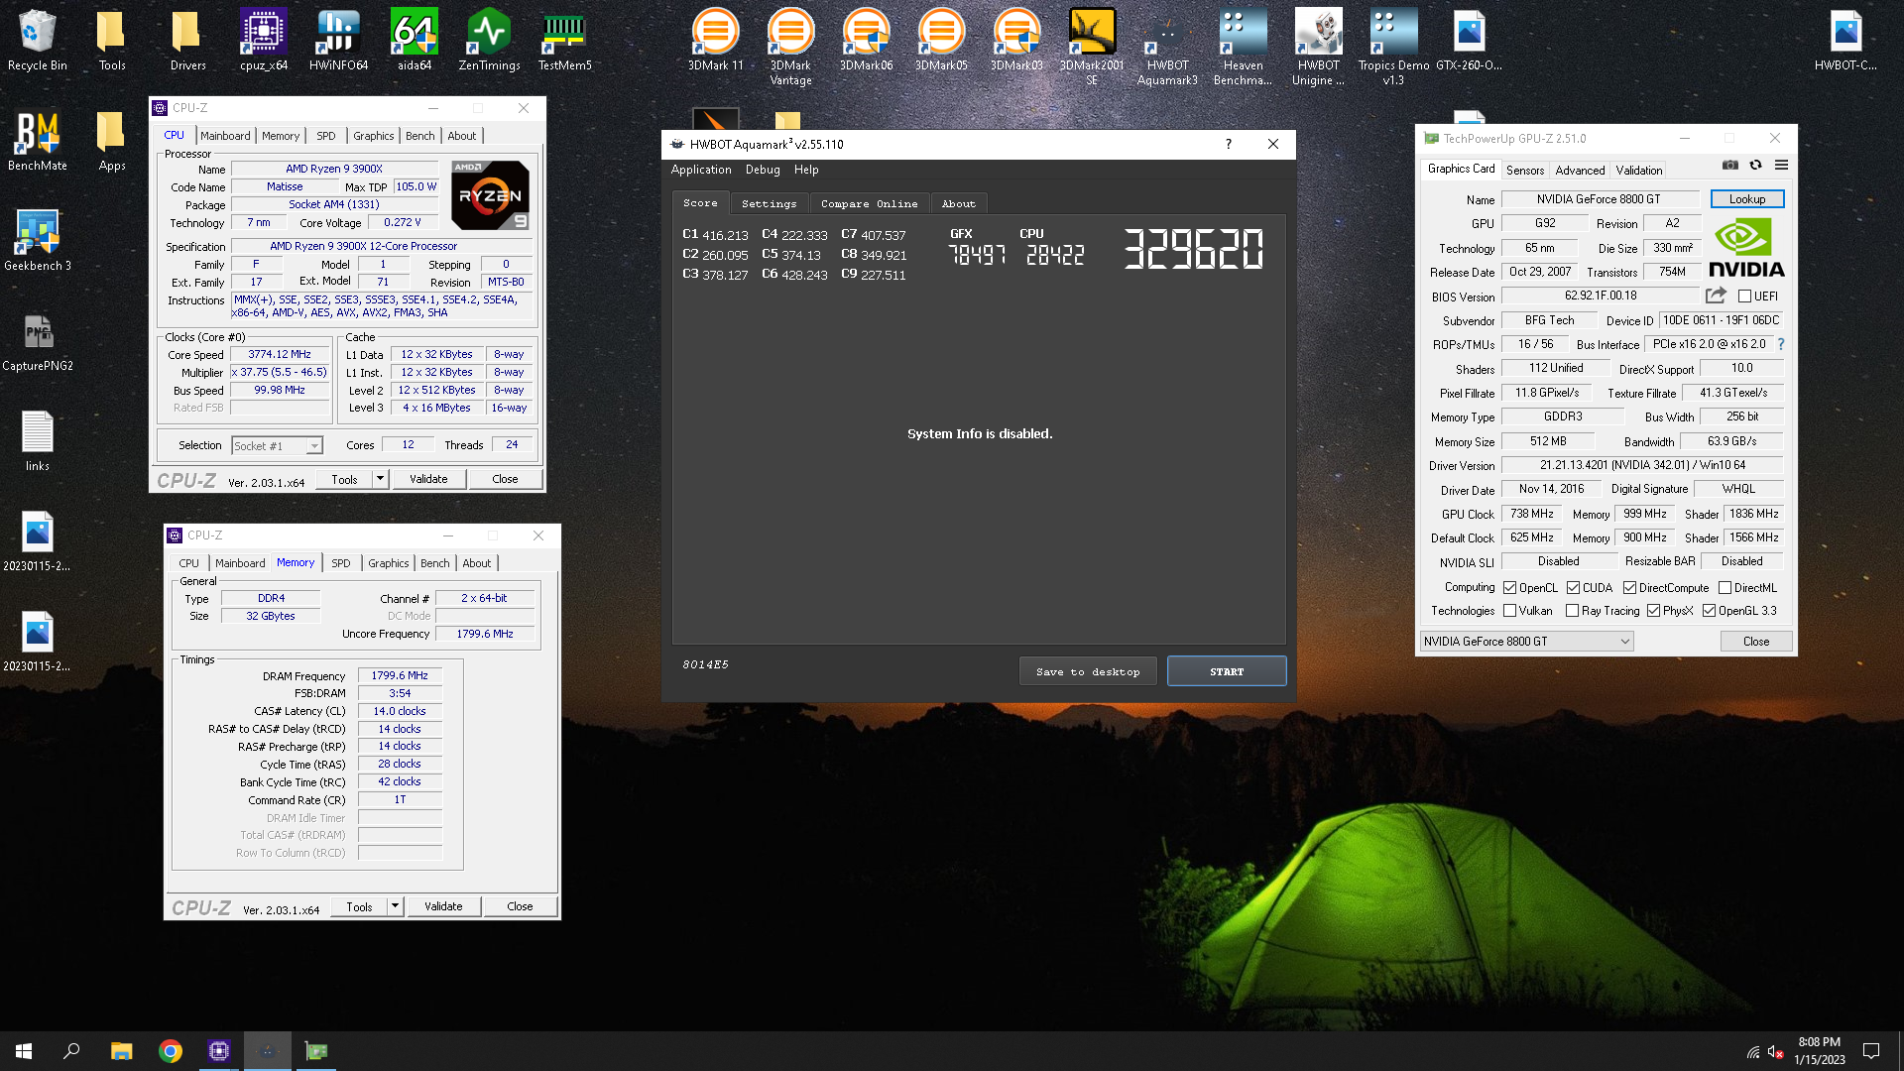Open the NVIDIA GeForce 8800 GT GPU selector
1904x1071 pixels.
pos(1526,642)
